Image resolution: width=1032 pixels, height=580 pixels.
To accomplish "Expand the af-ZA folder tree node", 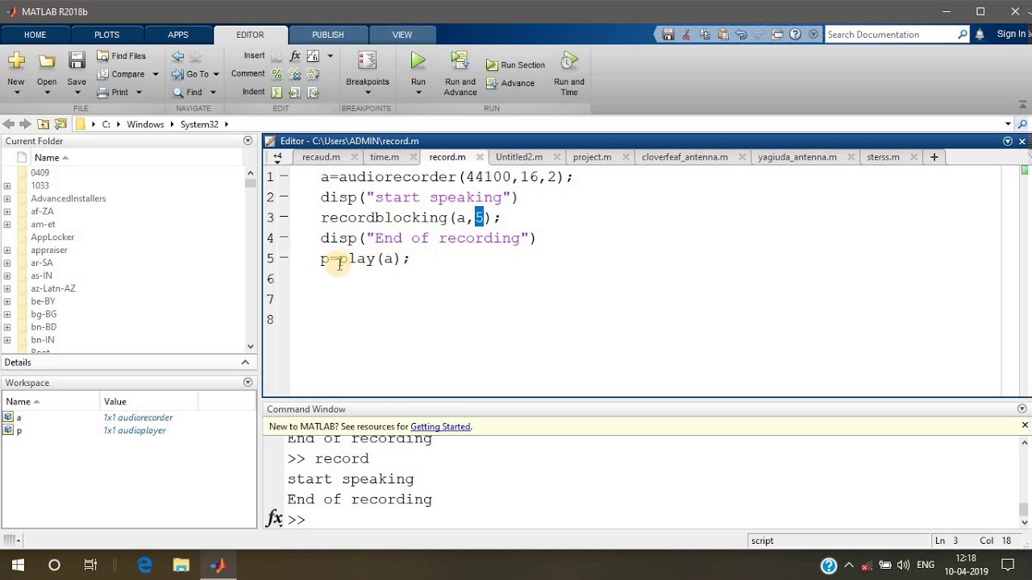I will 7,212.
